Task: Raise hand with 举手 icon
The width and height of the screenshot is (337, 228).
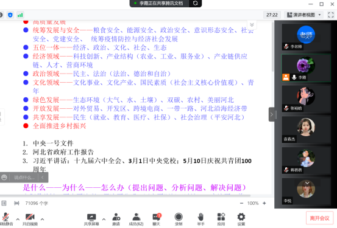Action: coord(200,219)
